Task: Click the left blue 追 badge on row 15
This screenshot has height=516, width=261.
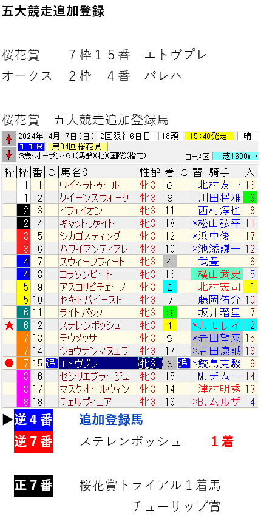Action: [51, 363]
